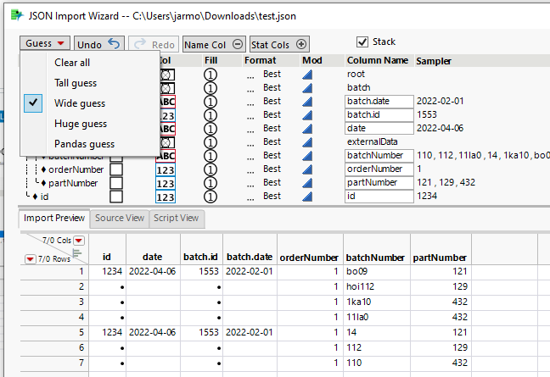Open the Rows red triangle menu

click(31, 259)
